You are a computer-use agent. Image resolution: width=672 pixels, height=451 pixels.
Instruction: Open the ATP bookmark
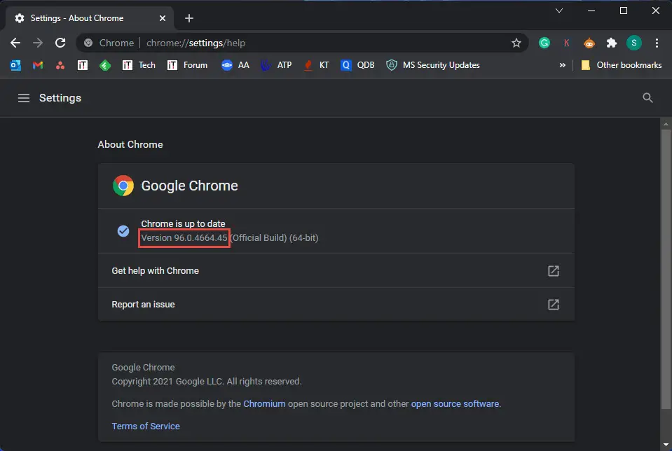click(x=276, y=65)
